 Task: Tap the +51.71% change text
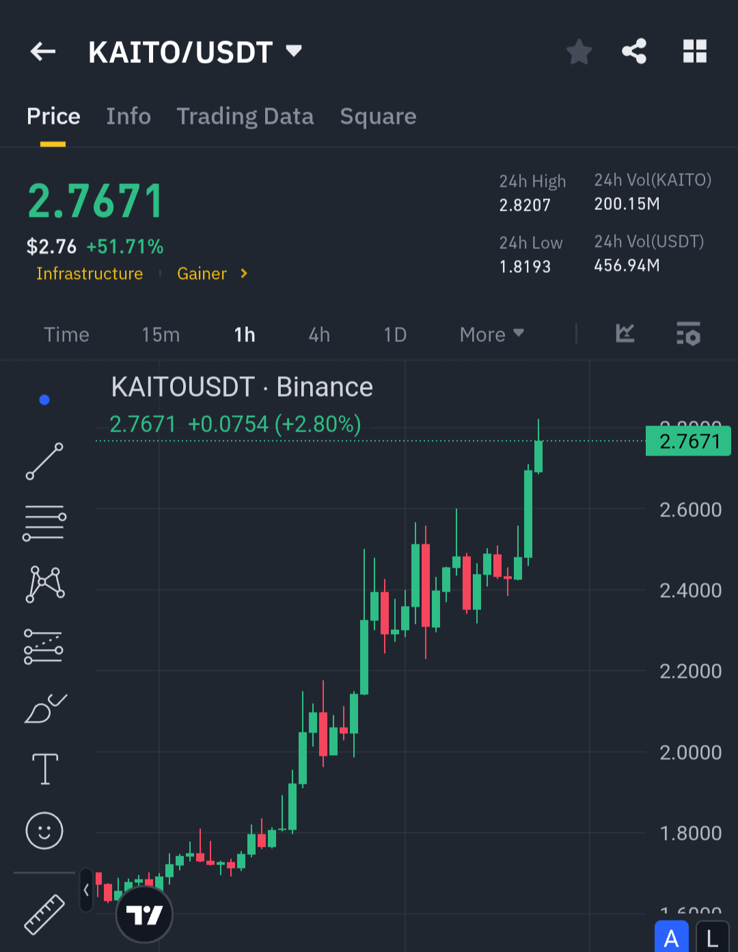click(125, 246)
